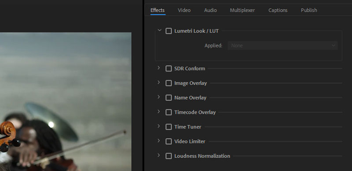352x171 pixels.
Task: Open the Audio tab
Action: coord(210,10)
